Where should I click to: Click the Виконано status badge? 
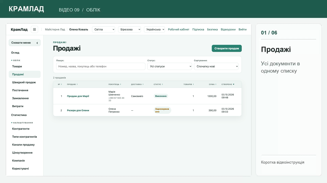pos(161,96)
